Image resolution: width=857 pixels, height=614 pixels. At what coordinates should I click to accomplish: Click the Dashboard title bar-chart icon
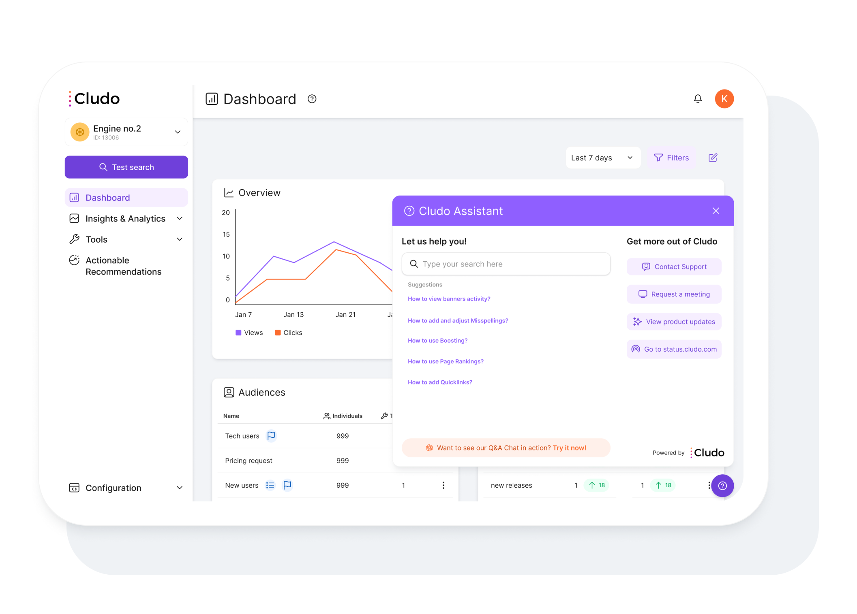[212, 99]
